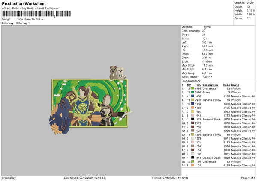This screenshot has width=257, height=181.
Task: Click the Stitches value '24201'
Action: [x=251, y=3]
